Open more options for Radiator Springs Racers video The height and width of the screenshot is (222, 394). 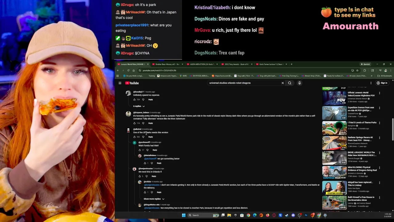pyautogui.click(x=380, y=138)
